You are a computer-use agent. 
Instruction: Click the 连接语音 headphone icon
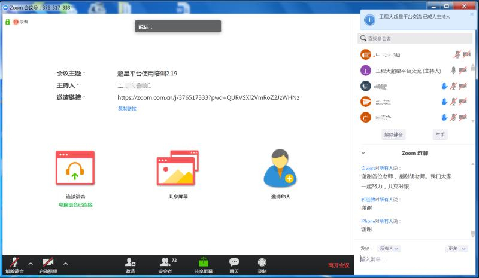[x=75, y=167]
